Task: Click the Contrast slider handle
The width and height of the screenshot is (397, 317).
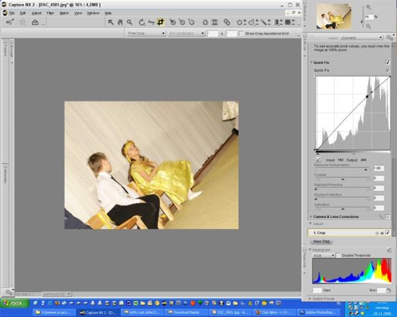Action: [x=343, y=179]
